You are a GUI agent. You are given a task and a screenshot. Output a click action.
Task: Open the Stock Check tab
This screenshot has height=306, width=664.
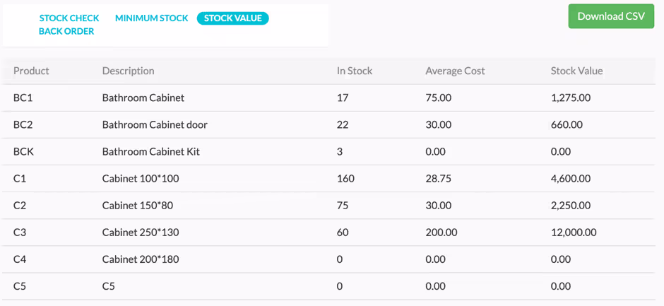[x=69, y=18]
